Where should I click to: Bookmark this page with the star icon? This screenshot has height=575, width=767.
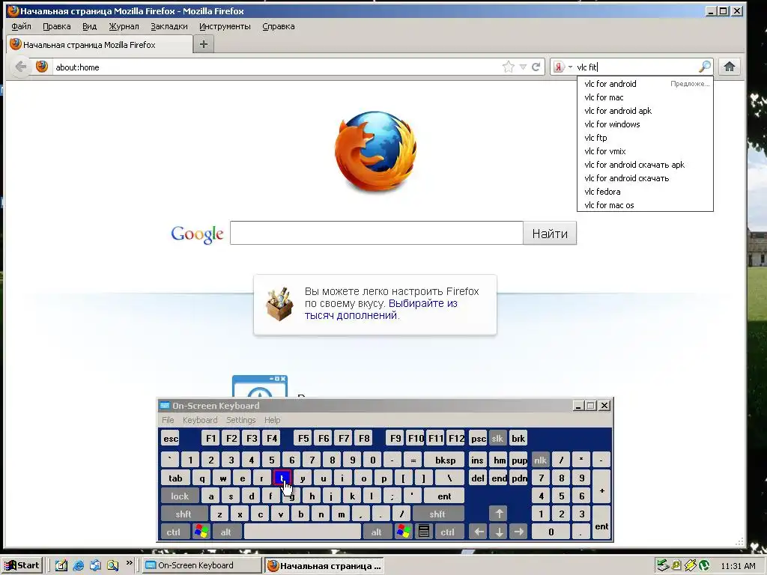pos(509,67)
